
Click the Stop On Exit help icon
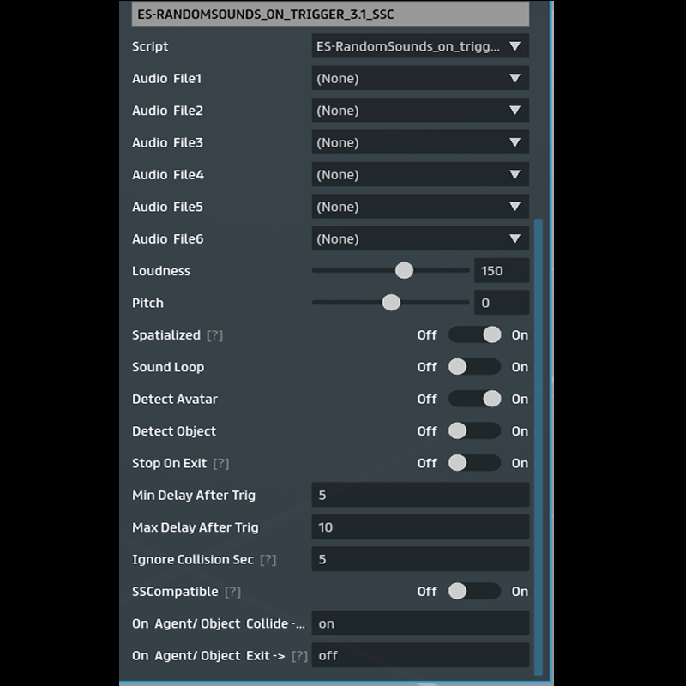(x=221, y=463)
